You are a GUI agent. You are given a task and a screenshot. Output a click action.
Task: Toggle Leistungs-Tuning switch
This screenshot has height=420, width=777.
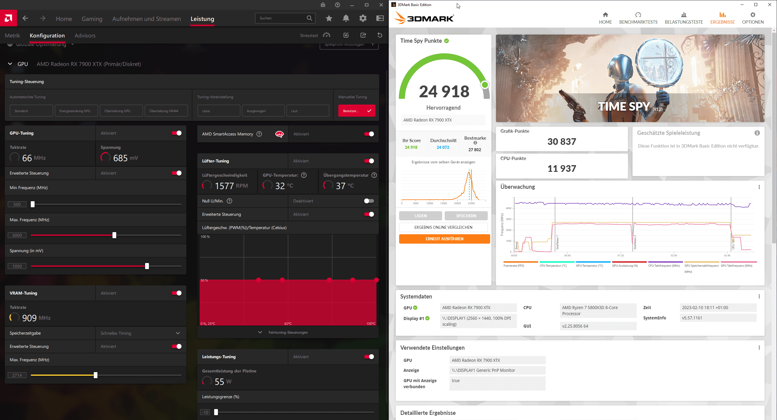coord(369,357)
